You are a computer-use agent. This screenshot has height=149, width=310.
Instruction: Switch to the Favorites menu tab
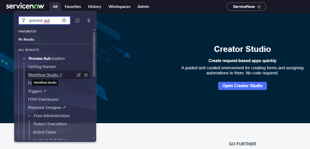(x=73, y=7)
